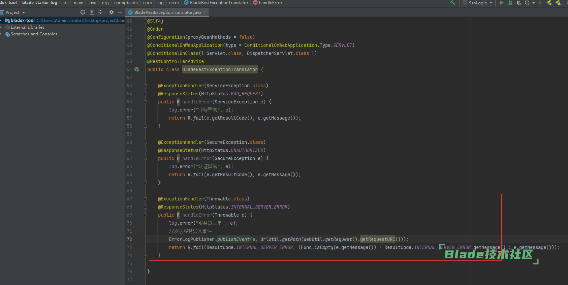568x285 pixels.
Task: Click the greyed-out play icon in the toolbar
Action: coord(541,3)
